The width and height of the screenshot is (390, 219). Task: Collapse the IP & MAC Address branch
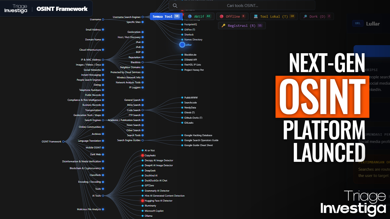coord(103,60)
